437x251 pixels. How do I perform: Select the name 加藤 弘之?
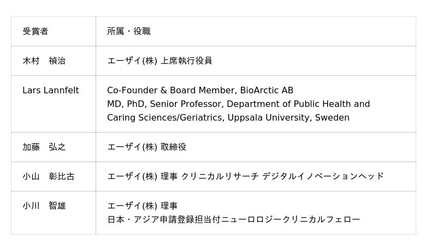pyautogui.click(x=44, y=147)
